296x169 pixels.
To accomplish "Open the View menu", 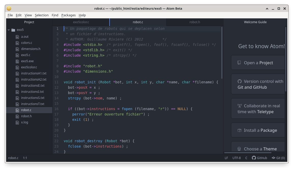I will coord(28,15).
